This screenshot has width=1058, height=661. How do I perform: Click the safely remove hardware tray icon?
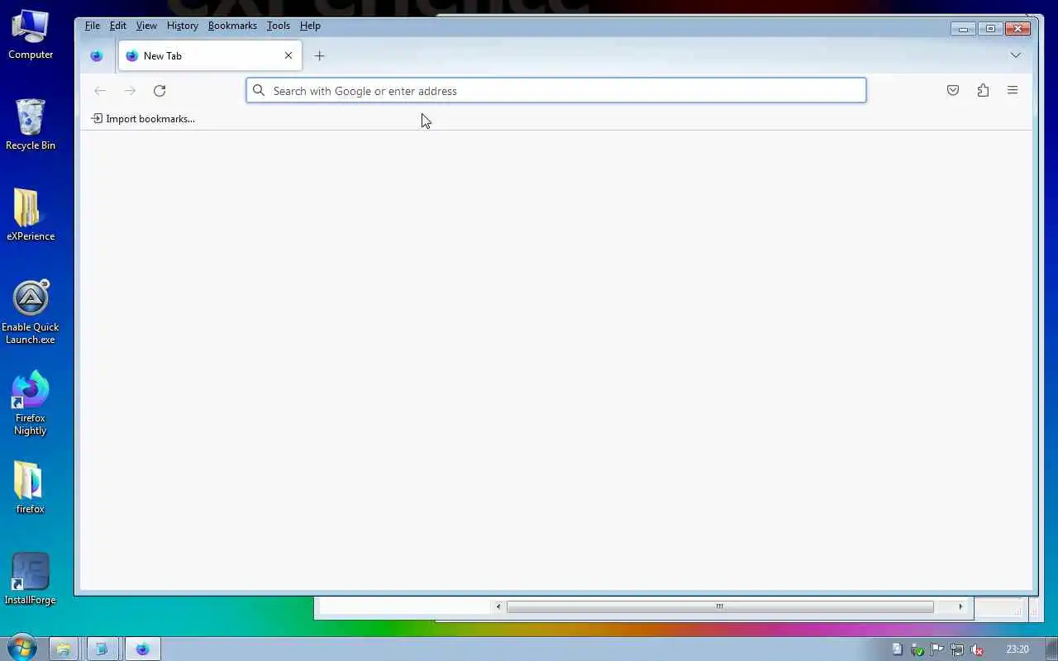click(917, 649)
